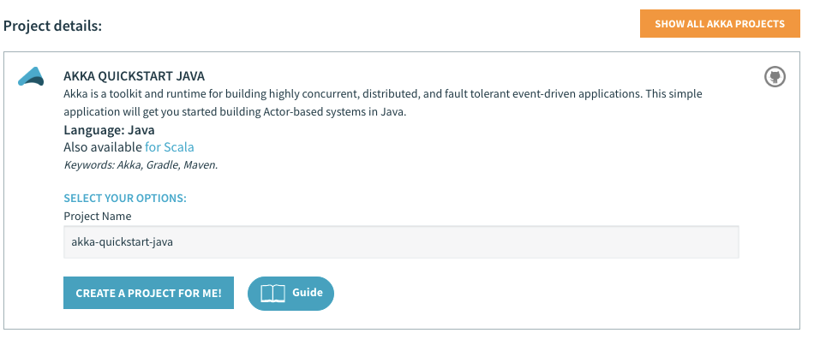Click 'Keywords: Akka, Gradle, Maven.' text

click(141, 165)
